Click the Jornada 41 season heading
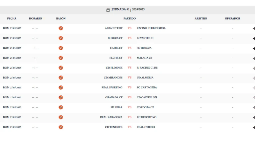255x143 pixels. tap(128, 9)
